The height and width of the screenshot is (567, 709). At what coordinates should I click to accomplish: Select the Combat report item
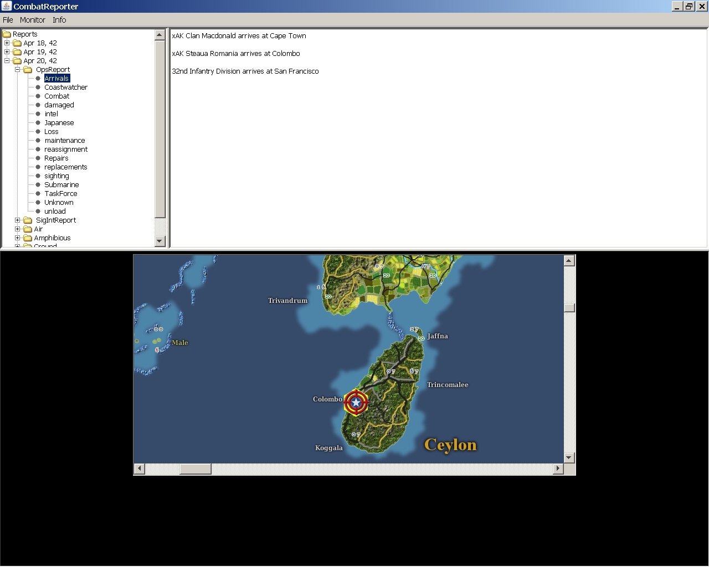click(56, 96)
